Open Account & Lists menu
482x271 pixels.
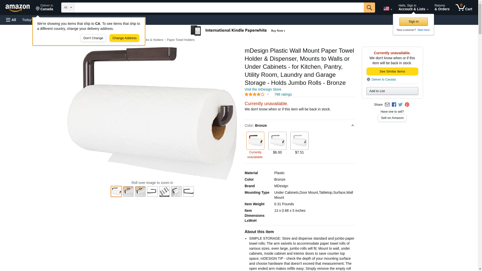[413, 8]
